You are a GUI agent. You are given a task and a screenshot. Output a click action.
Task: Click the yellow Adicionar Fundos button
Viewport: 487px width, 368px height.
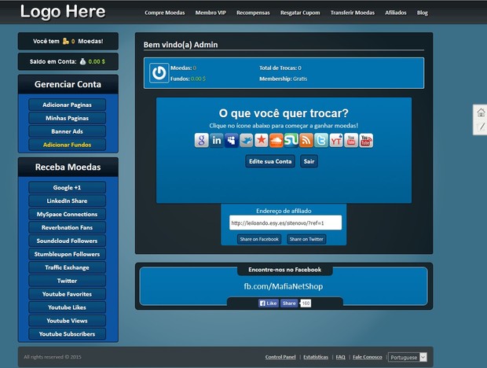pos(67,145)
